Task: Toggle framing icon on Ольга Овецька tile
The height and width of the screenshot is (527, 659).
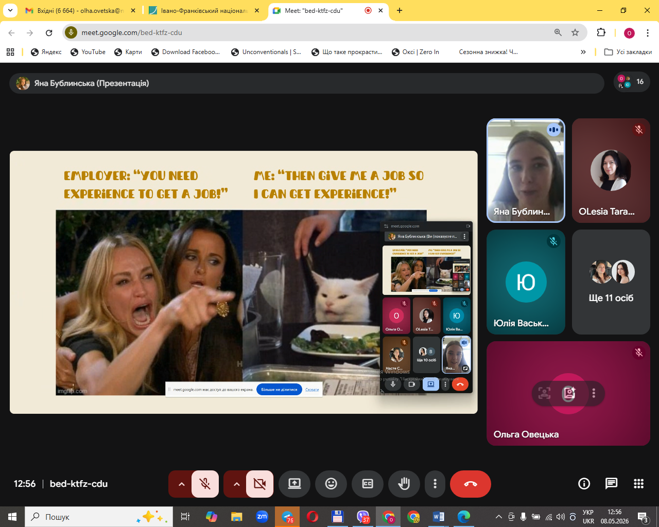Action: point(544,393)
